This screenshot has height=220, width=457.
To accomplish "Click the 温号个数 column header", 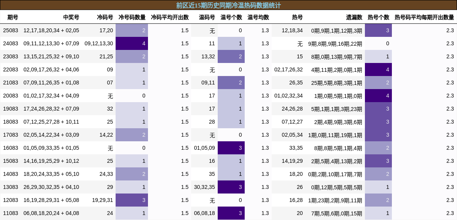I will [231, 17].
